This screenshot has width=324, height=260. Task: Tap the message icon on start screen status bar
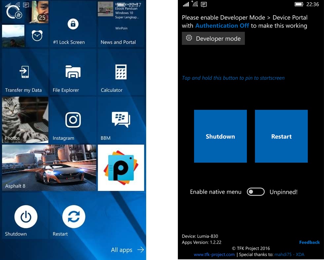pyautogui.click(x=26, y=5)
